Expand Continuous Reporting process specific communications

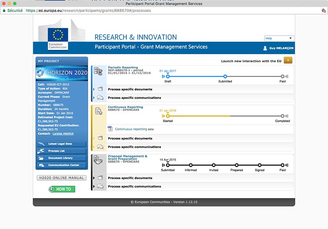click(94, 147)
